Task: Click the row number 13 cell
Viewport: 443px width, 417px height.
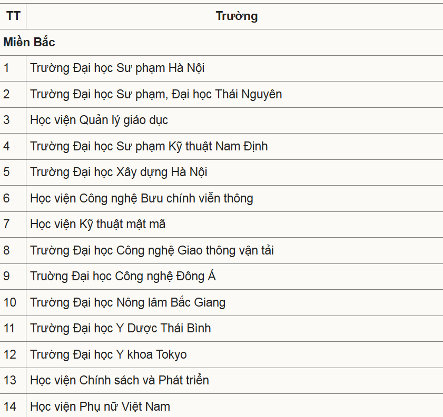Action: 10,380
